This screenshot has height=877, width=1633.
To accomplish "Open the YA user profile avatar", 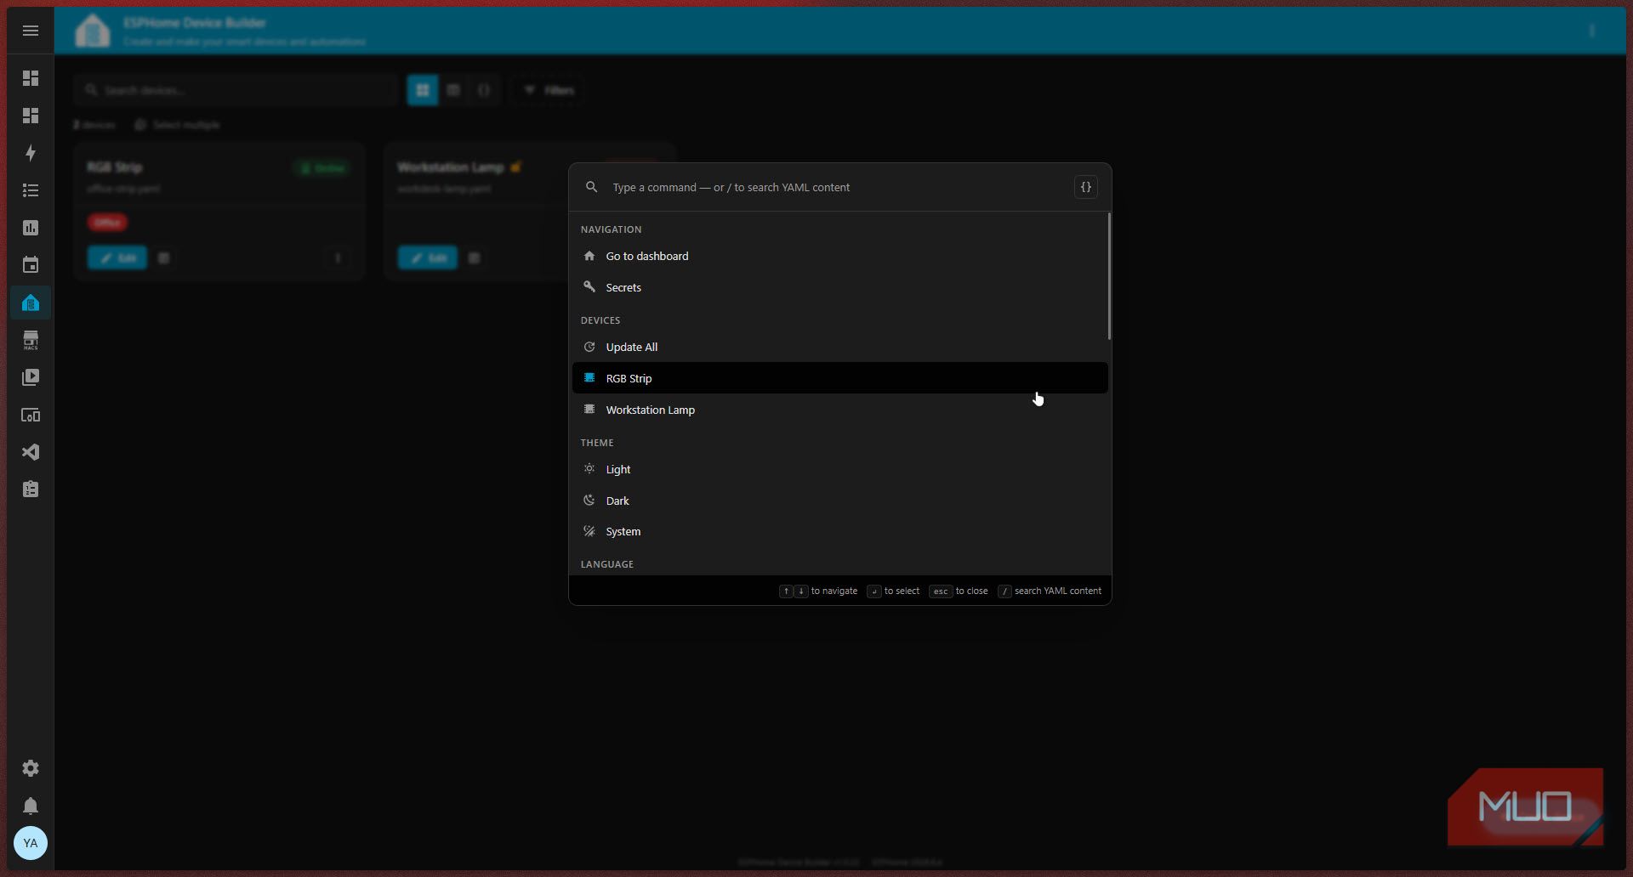I will pos(31,843).
